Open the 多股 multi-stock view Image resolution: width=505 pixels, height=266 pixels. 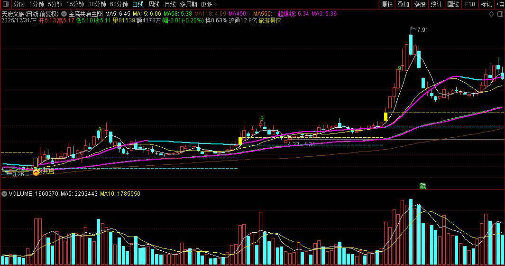420,4
